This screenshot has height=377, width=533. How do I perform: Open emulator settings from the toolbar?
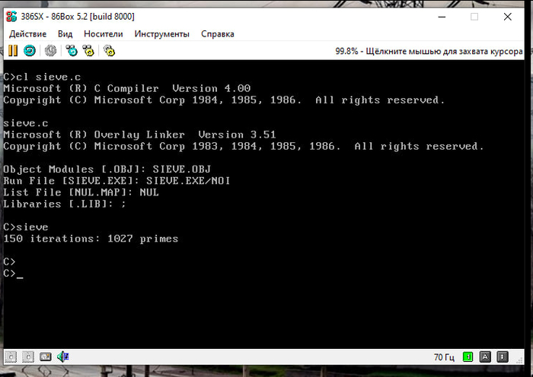point(109,51)
